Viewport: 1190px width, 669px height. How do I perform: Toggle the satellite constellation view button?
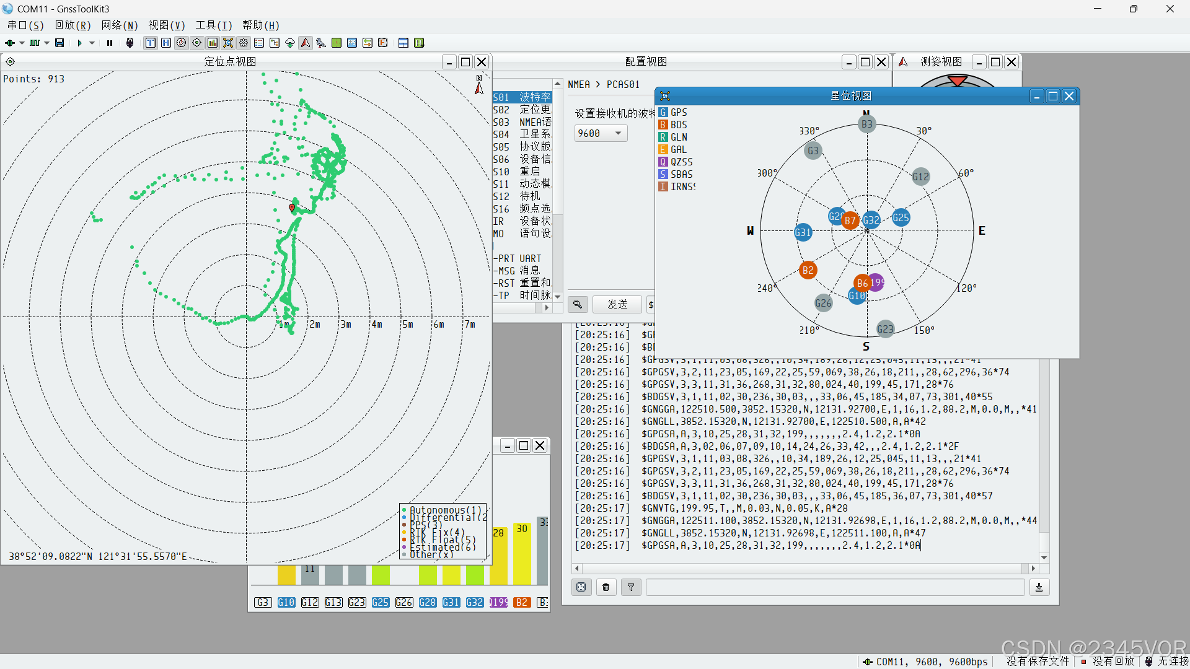228,43
